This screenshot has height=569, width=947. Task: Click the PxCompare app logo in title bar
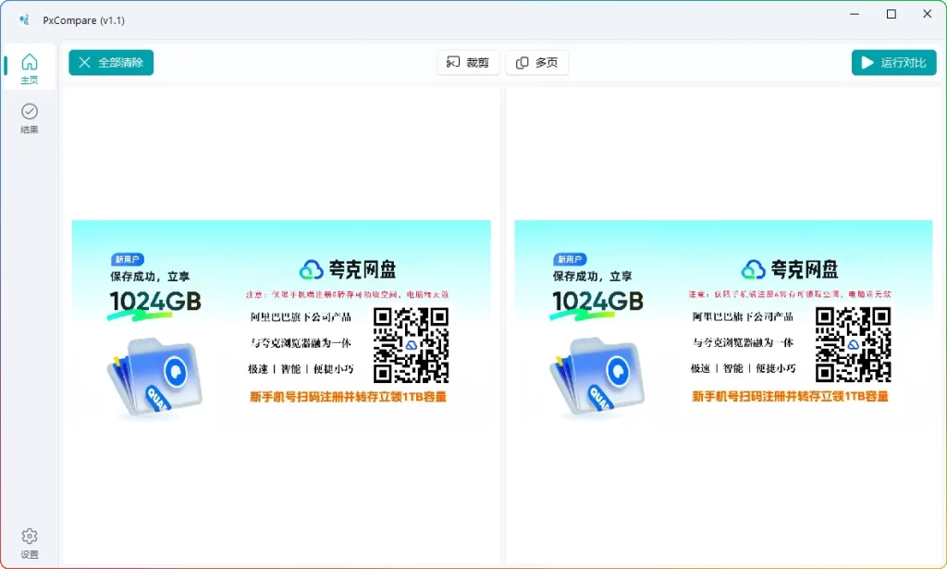[x=25, y=19]
